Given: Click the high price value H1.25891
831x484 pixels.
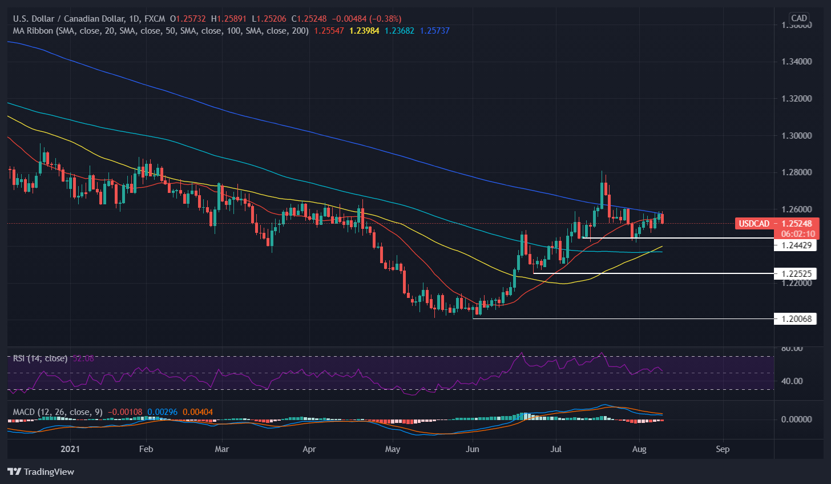Looking at the screenshot, I should click(228, 19).
